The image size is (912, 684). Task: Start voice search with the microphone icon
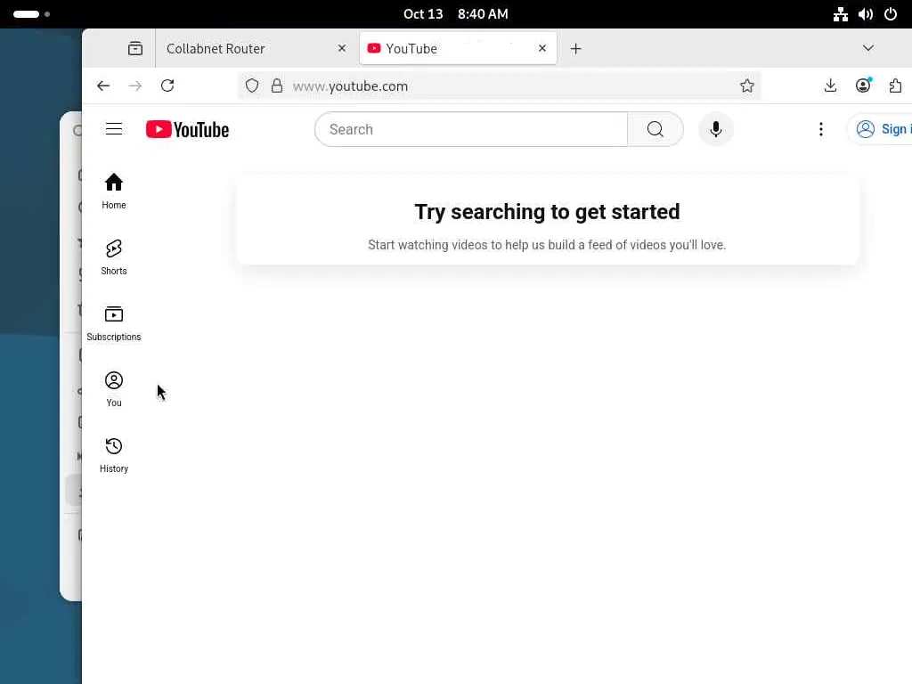point(716,129)
